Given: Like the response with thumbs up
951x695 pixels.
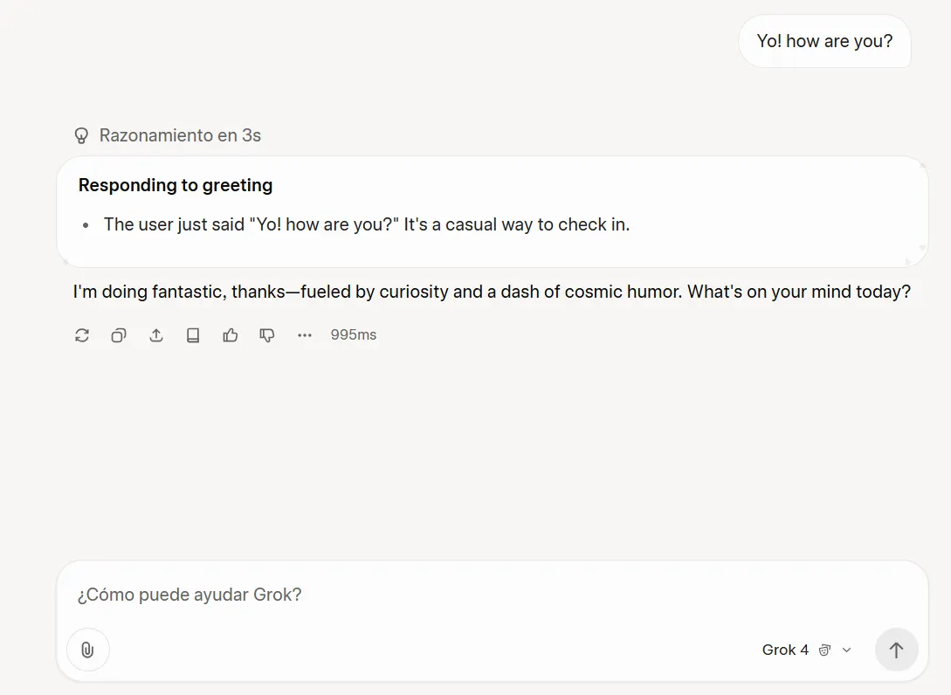Looking at the screenshot, I should (231, 335).
